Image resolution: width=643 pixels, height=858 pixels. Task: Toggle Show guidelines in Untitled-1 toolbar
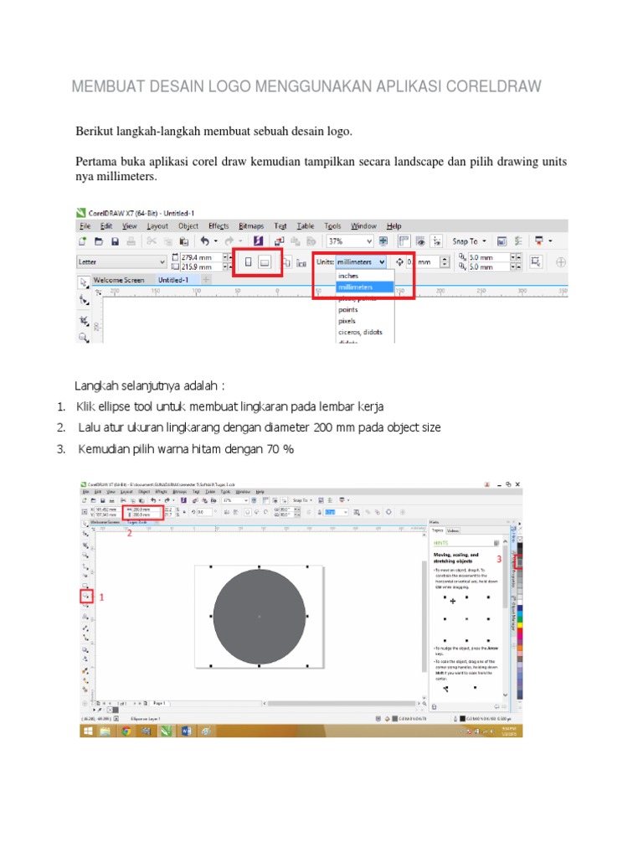(x=437, y=241)
